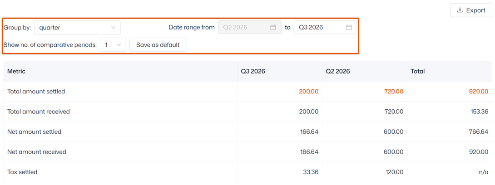Image resolution: width=495 pixels, height=185 pixels.
Task: Open the comparative periods dropdown showing 1
Action: tap(113, 45)
